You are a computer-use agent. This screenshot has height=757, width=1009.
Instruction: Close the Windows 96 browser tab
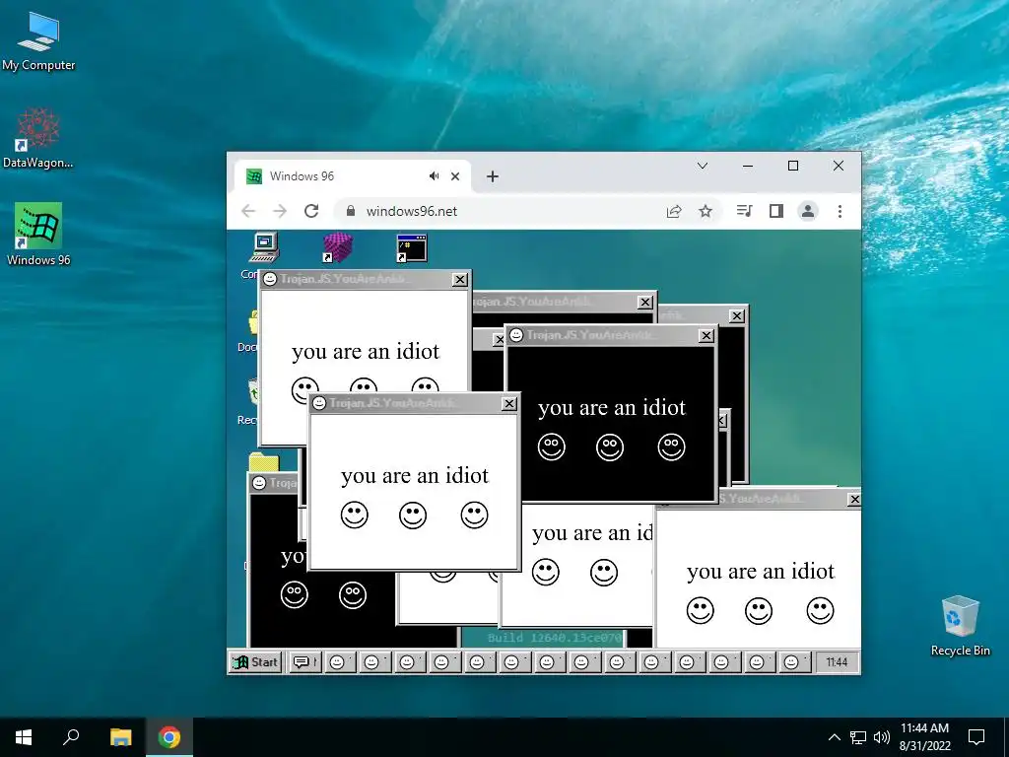point(455,176)
